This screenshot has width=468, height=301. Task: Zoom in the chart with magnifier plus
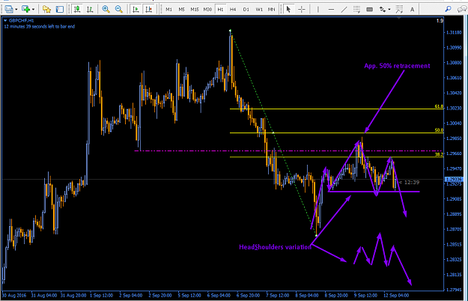click(x=106, y=9)
